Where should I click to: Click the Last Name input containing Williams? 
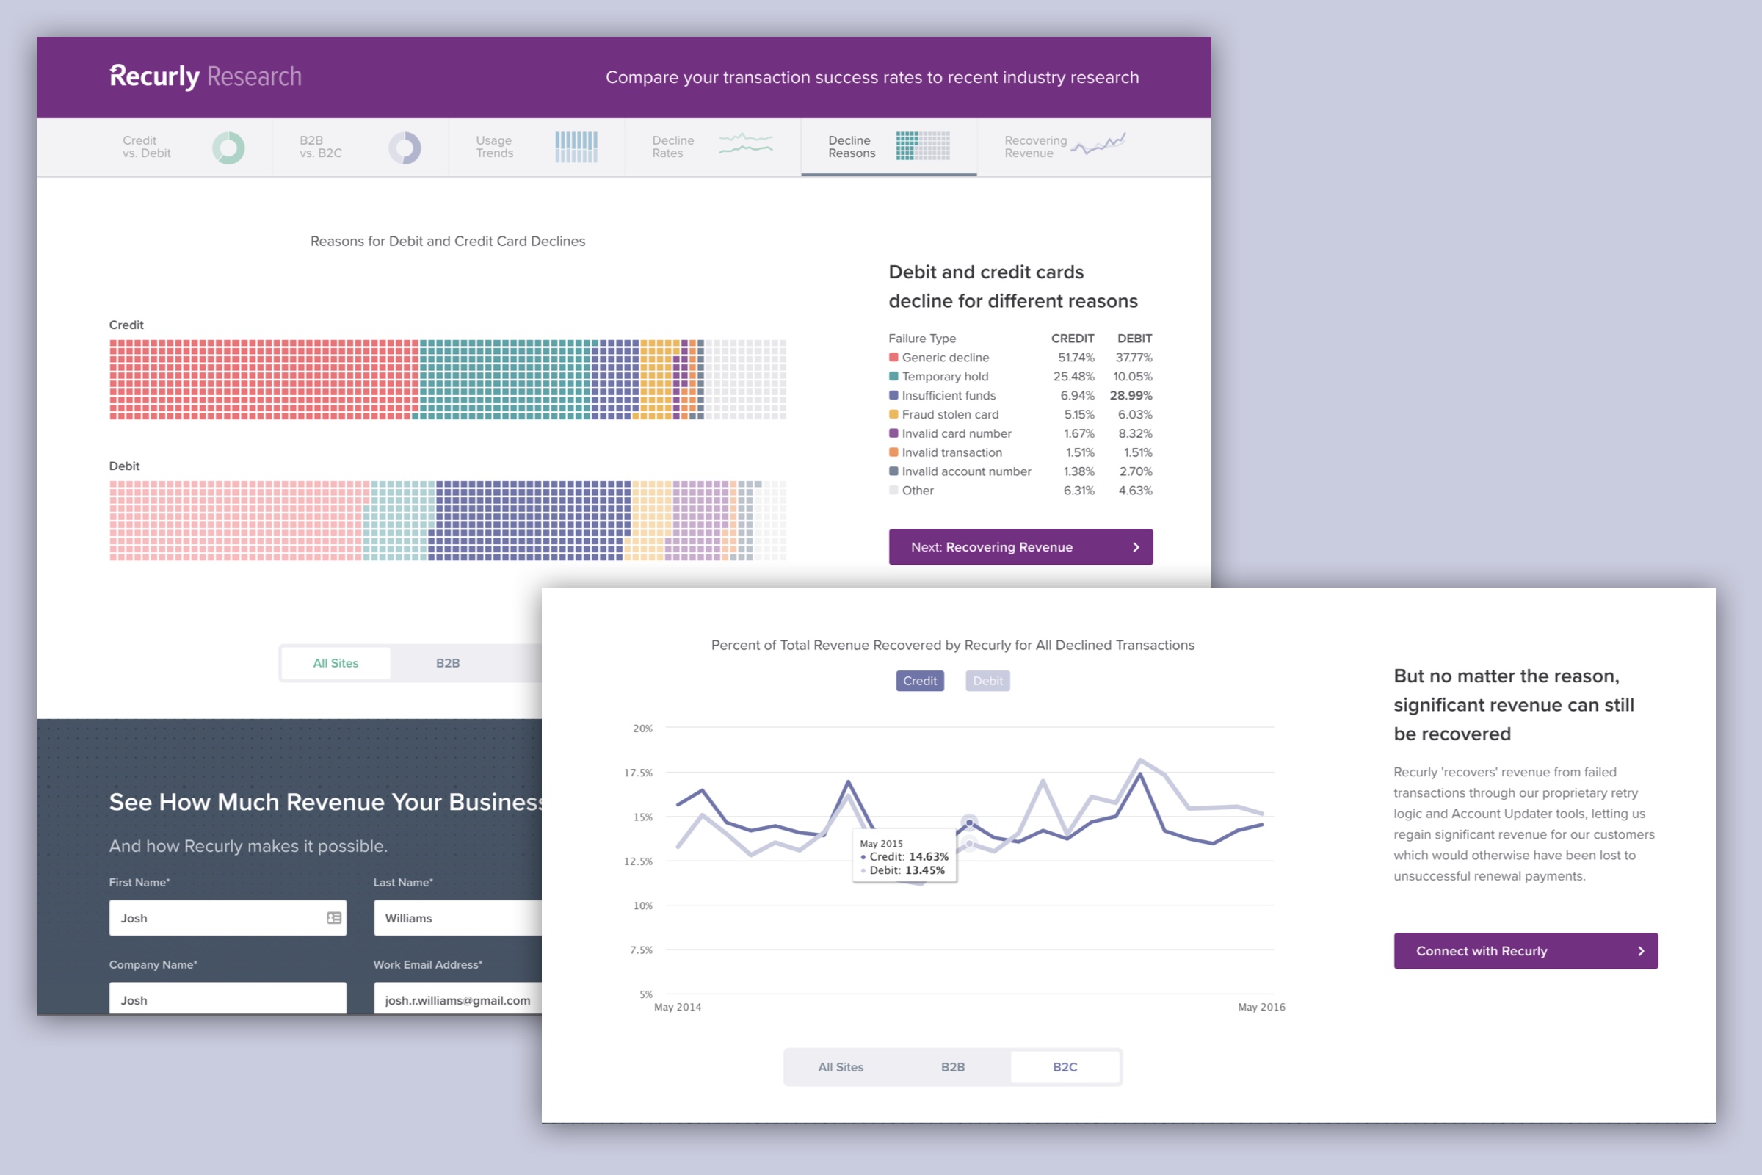pyautogui.click(x=457, y=918)
